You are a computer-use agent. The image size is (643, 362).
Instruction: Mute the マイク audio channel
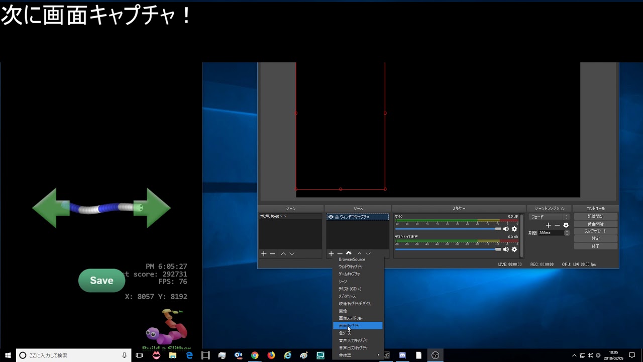506,229
